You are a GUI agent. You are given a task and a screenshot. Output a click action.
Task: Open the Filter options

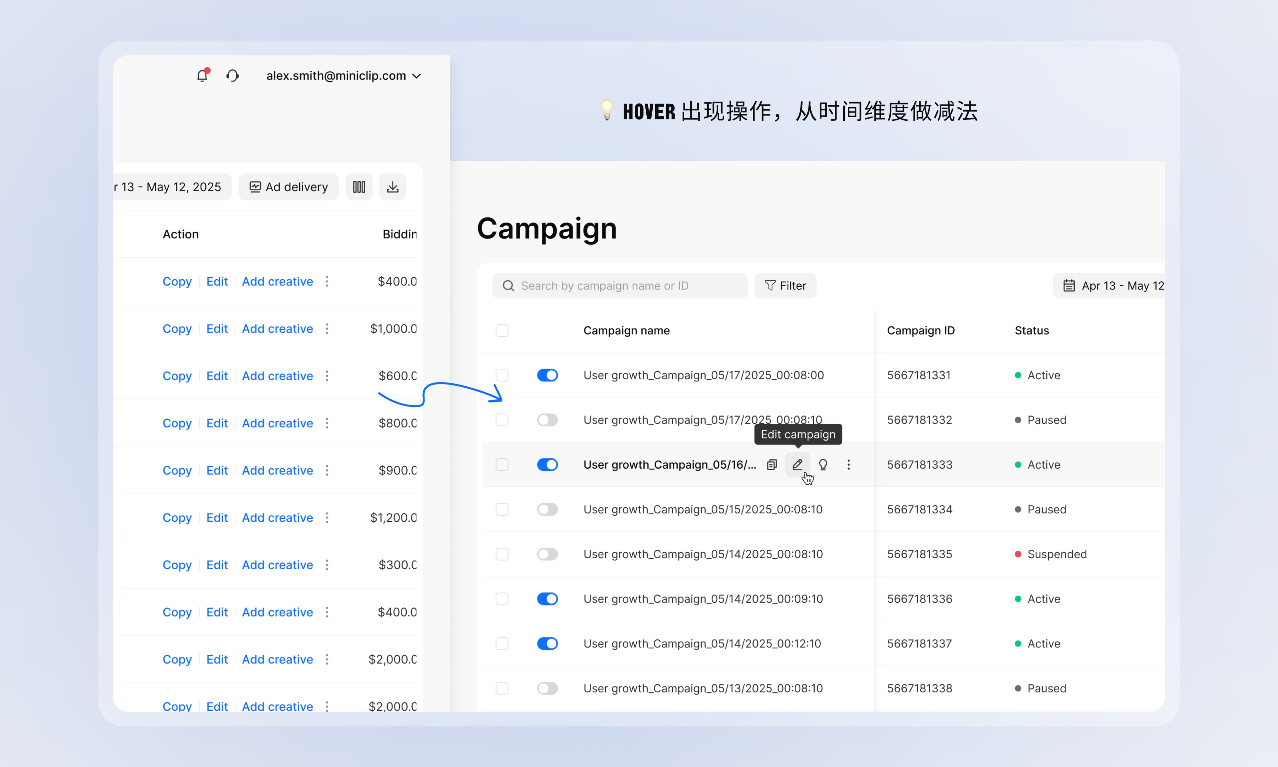(x=785, y=286)
